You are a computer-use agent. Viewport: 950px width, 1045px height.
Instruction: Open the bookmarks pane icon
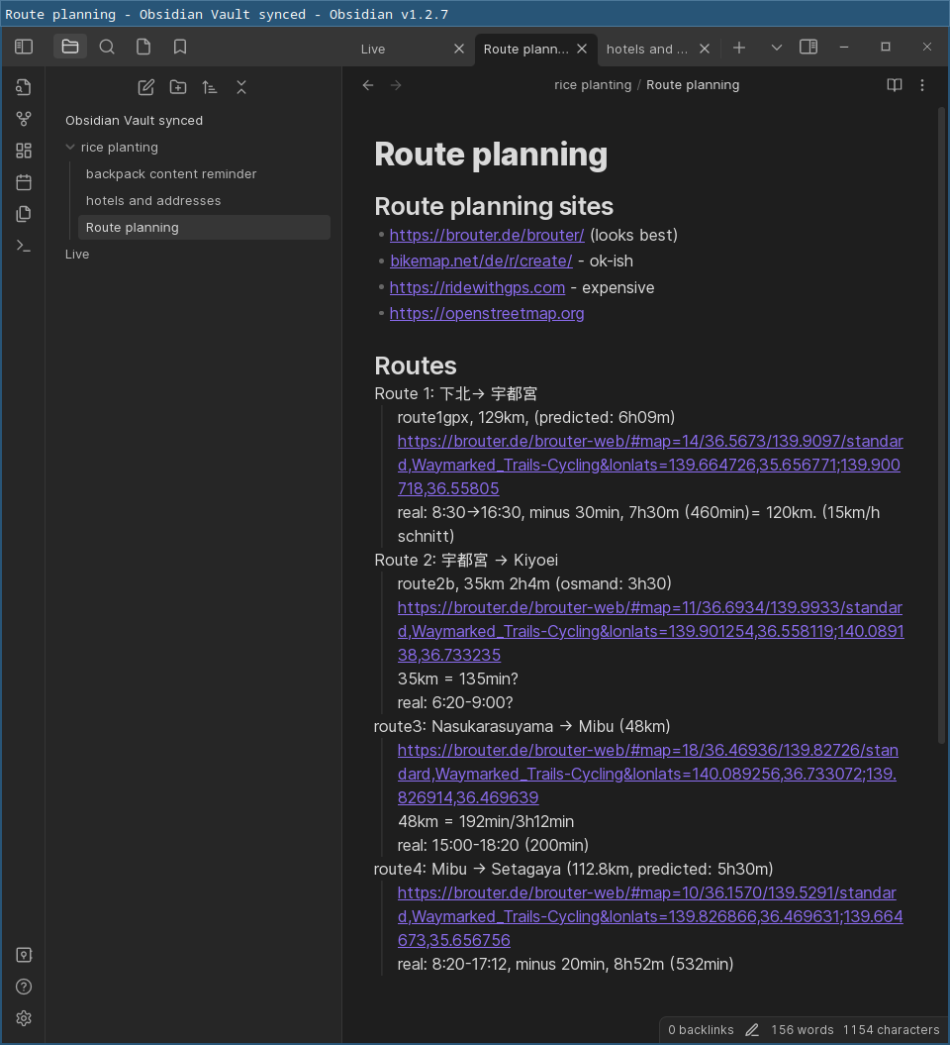(180, 47)
